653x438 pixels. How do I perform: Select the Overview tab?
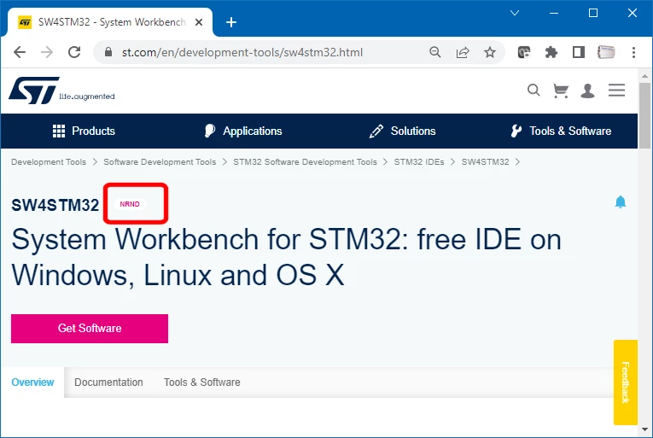[32, 383]
